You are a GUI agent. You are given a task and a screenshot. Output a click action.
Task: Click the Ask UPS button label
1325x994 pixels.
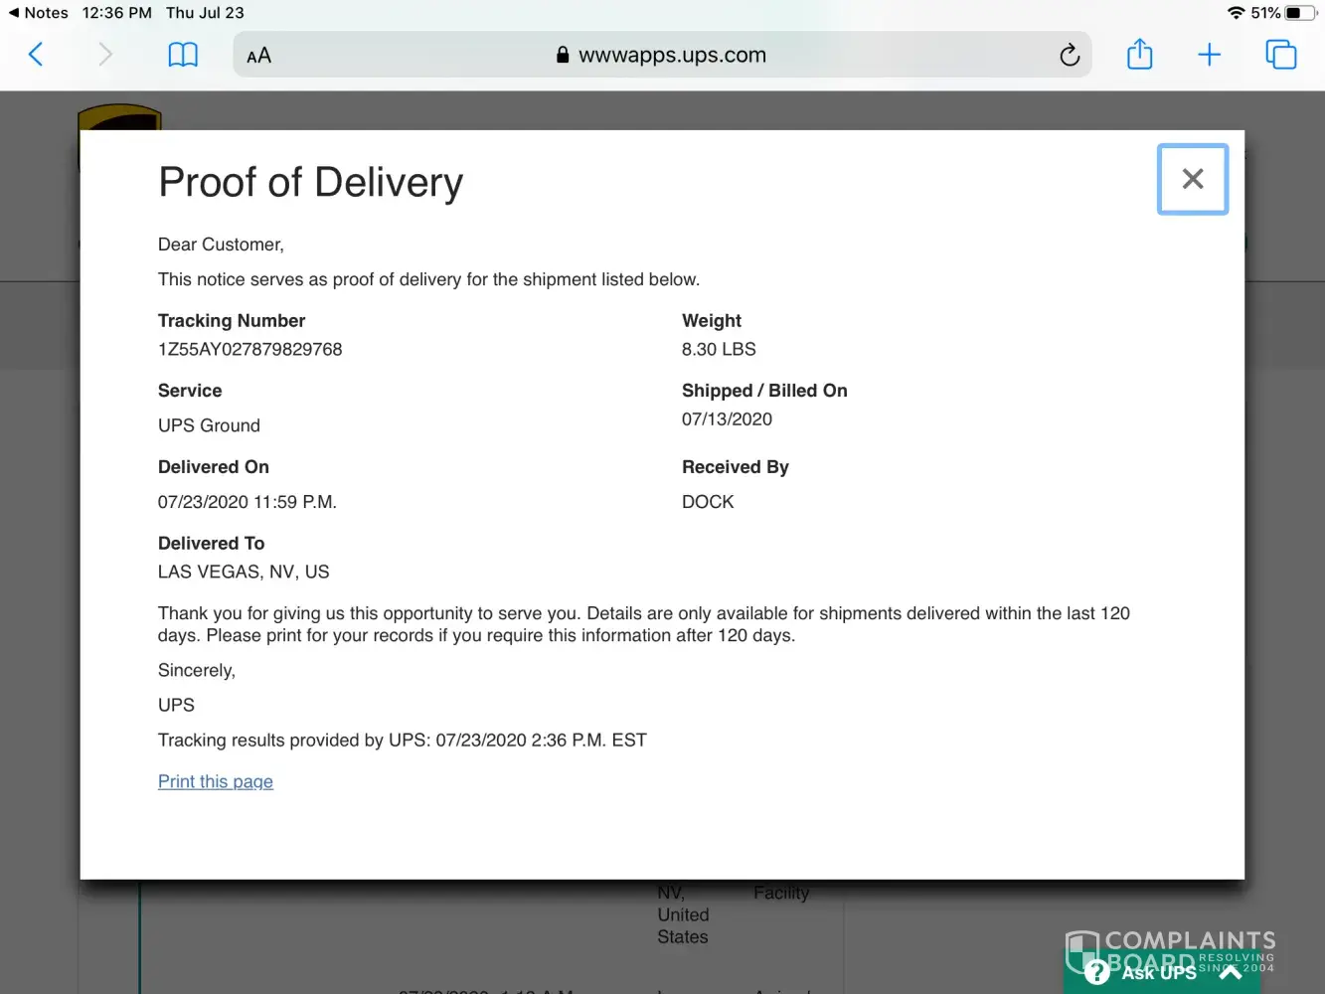pyautogui.click(x=1159, y=973)
